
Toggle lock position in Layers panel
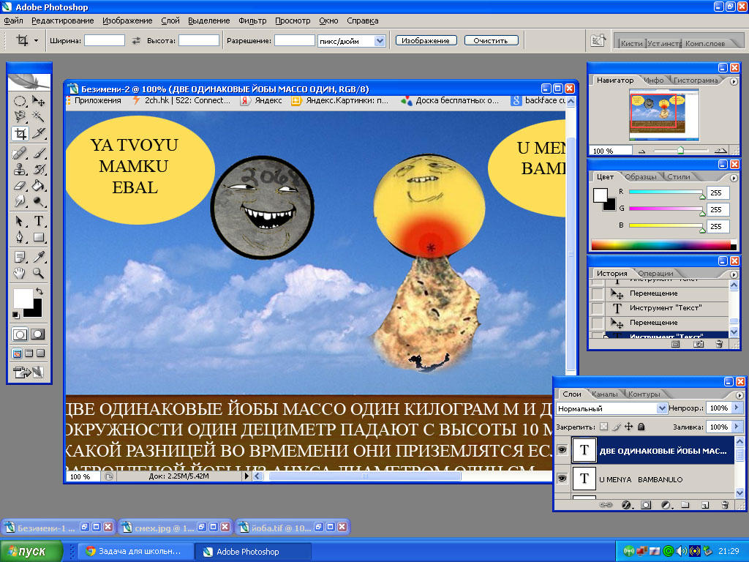(x=628, y=427)
